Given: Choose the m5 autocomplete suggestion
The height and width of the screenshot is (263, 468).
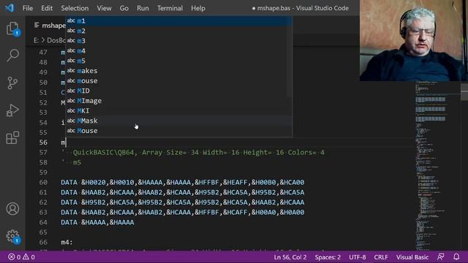Looking at the screenshot, I should [x=178, y=61].
